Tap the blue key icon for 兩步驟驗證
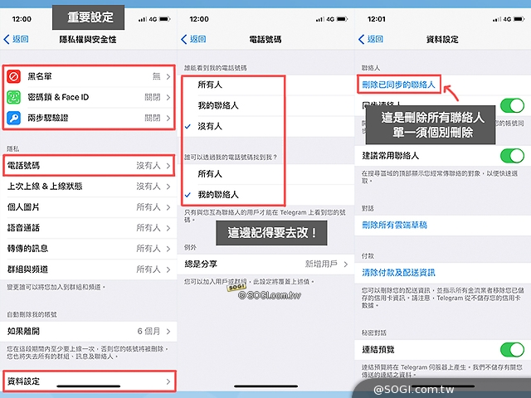The image size is (531, 398). (x=14, y=118)
